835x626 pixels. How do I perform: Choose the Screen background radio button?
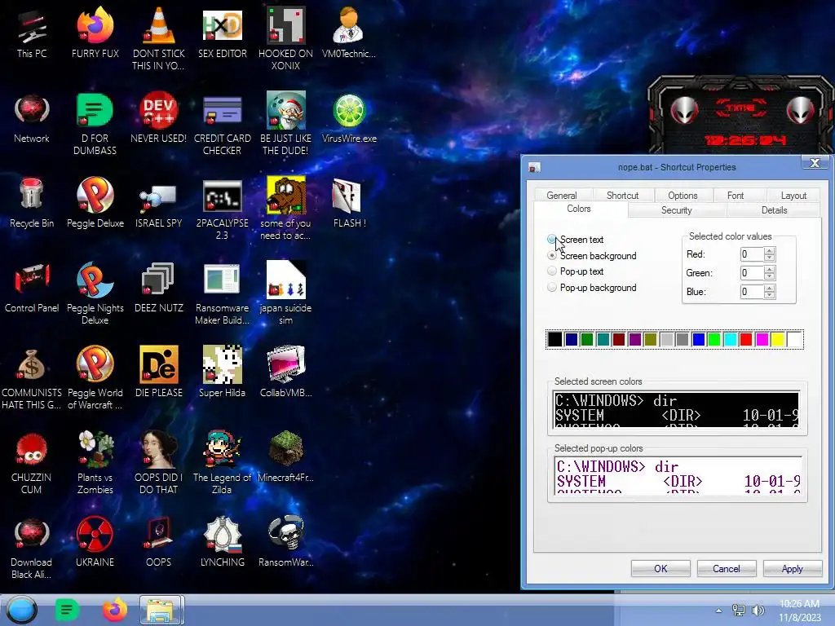552,255
